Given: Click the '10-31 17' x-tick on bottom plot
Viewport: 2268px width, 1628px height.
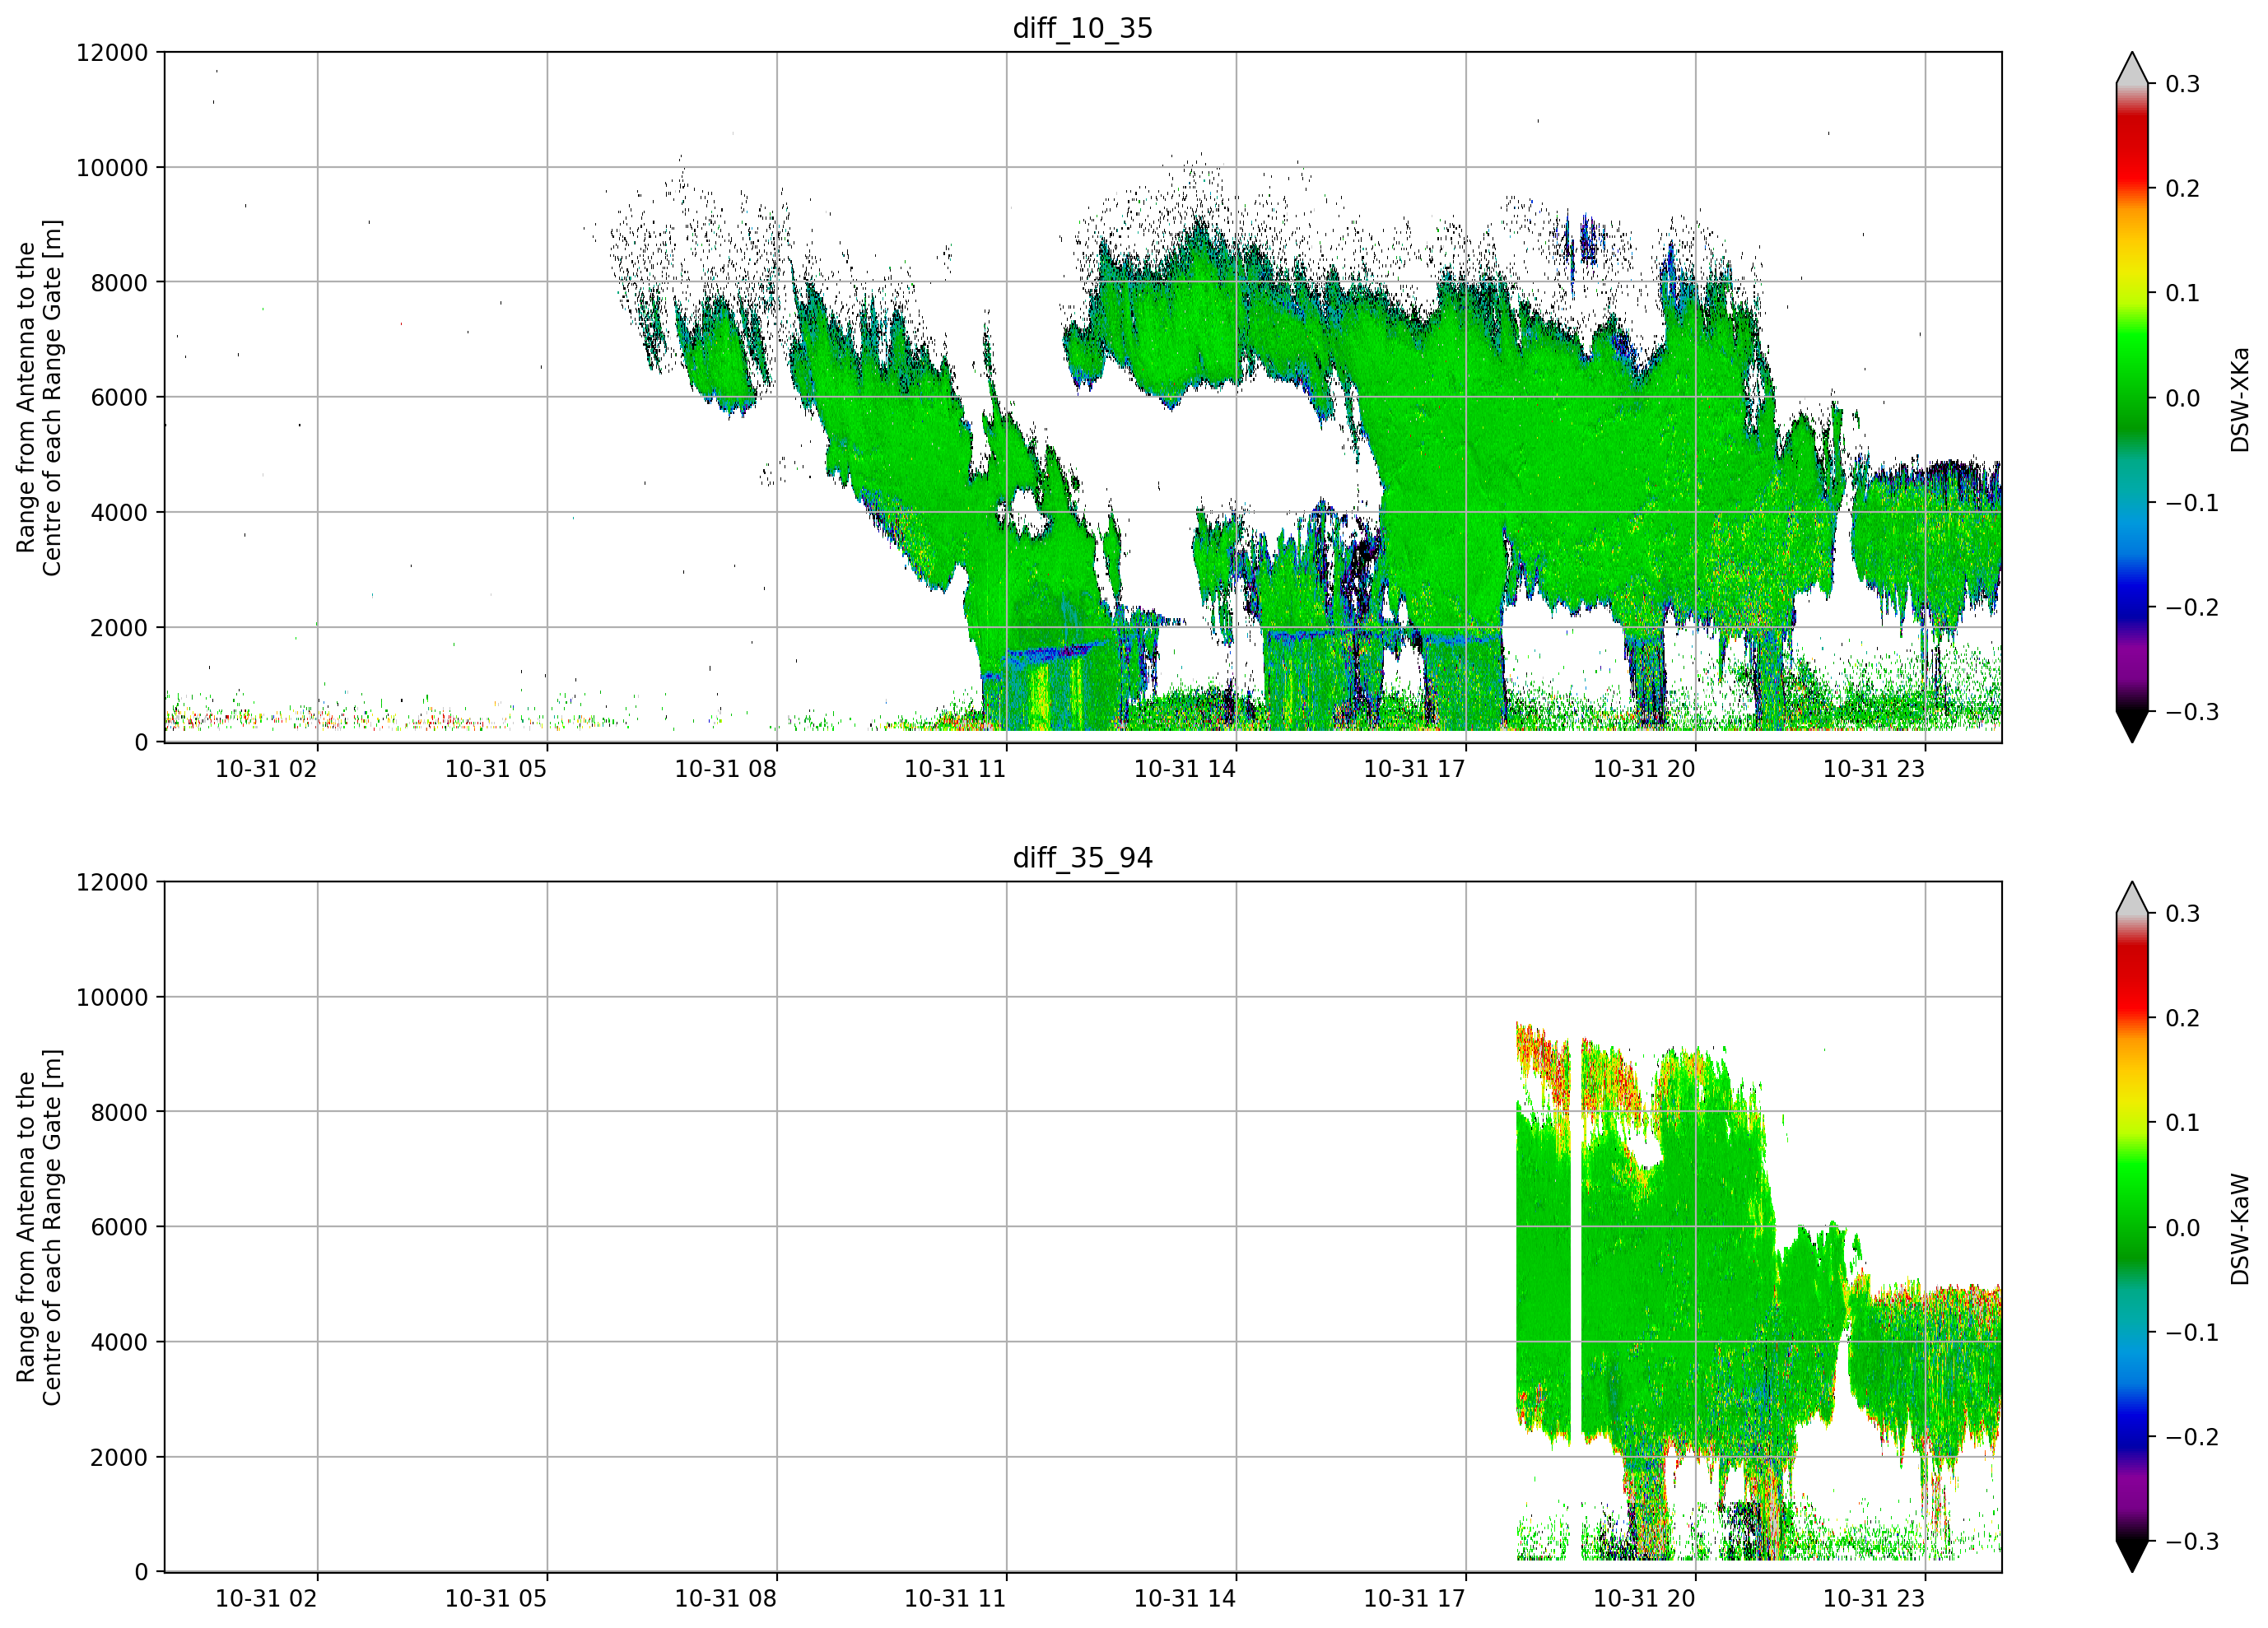Looking at the screenshot, I should pos(1415,1599).
